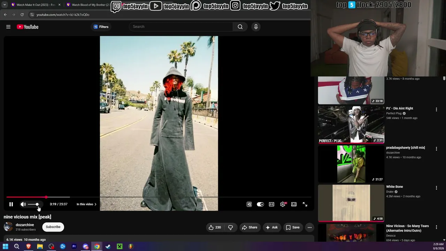Open Premiere Pro from taskbar
Image resolution: width=446 pixels, height=251 pixels.
point(74,246)
